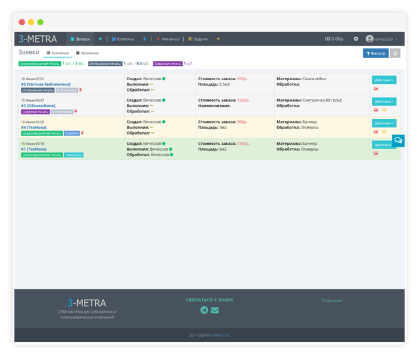The height and width of the screenshot is (359, 419).
Task: Click the yellow clock icon of order #2
Action: (x=384, y=109)
